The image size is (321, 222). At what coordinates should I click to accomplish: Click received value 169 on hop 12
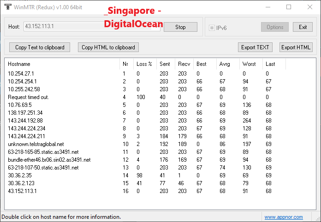pyautogui.click(x=182, y=160)
